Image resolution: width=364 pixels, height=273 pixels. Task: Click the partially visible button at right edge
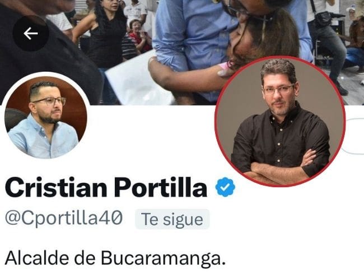tap(354, 136)
